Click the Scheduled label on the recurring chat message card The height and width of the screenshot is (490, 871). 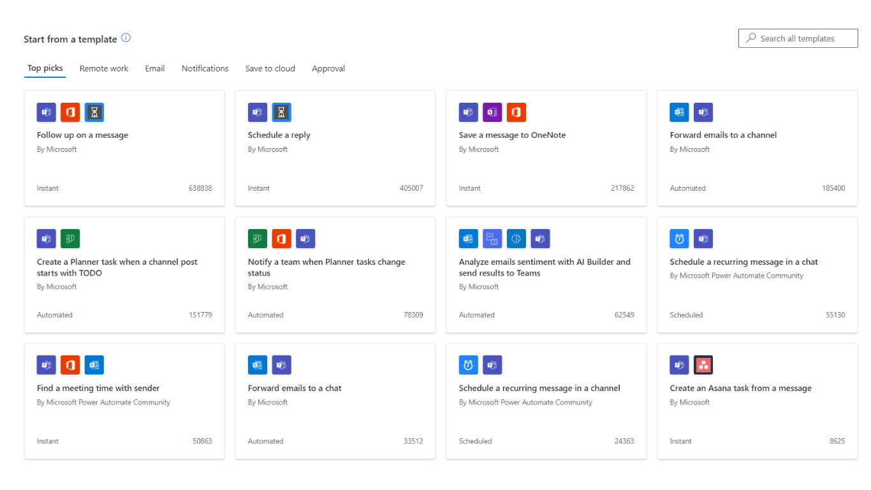[686, 315]
